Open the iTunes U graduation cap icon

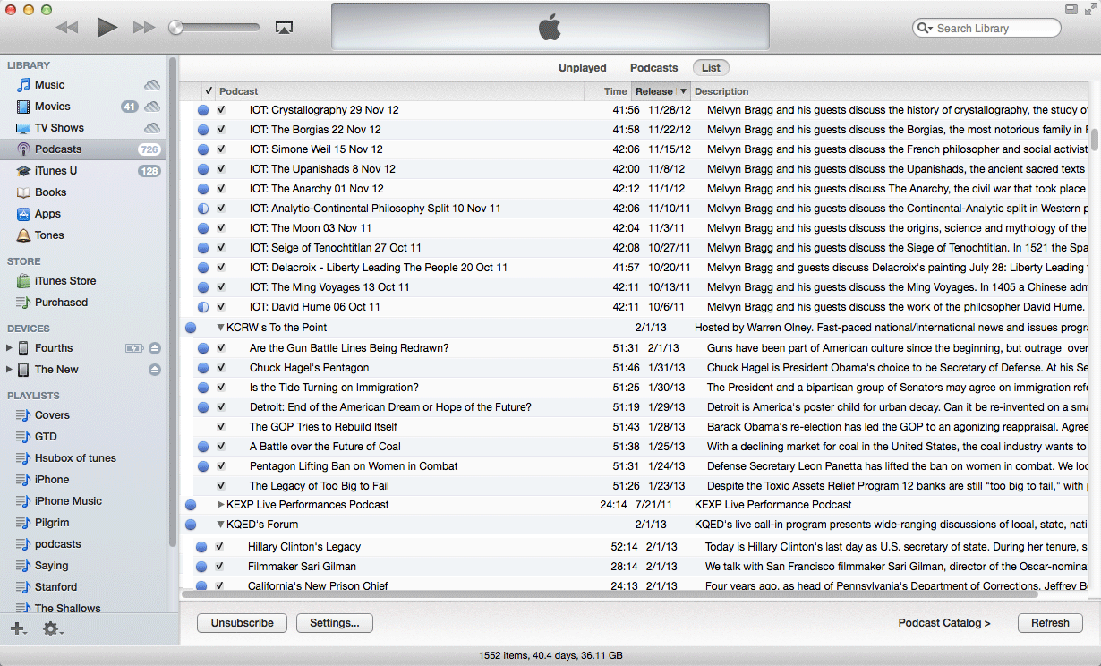[x=24, y=171]
